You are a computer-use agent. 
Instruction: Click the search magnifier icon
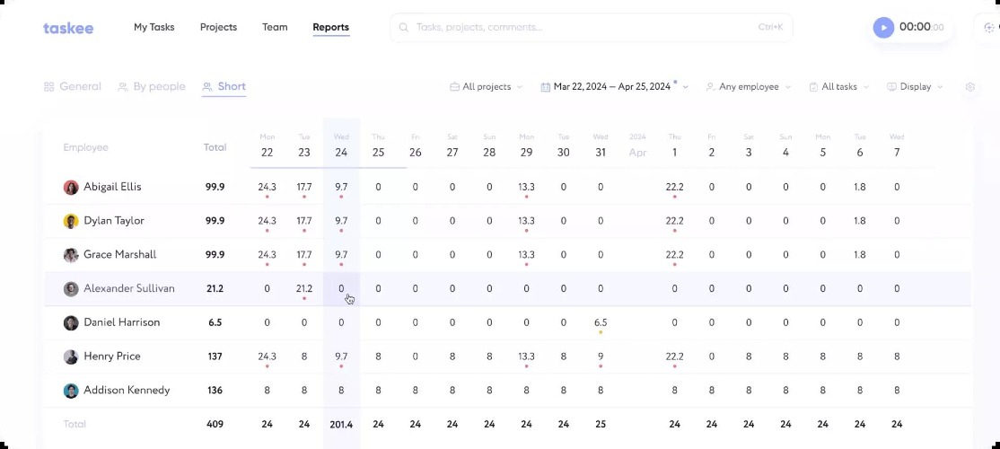(403, 28)
